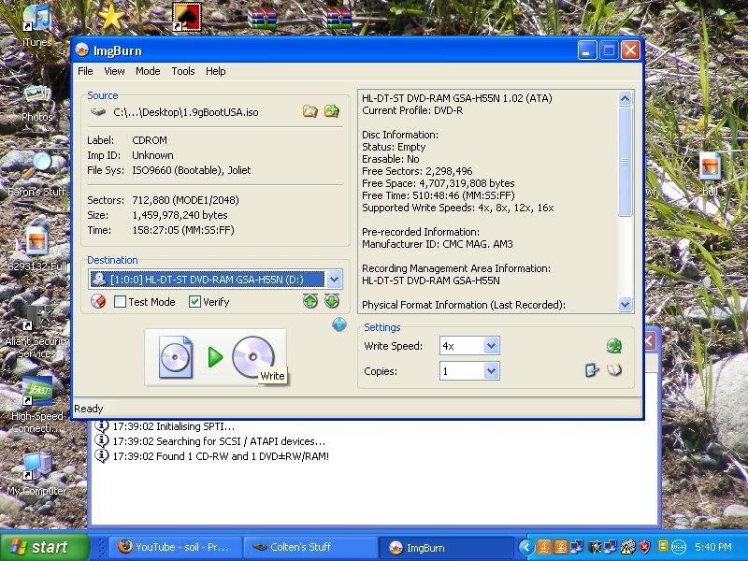Screen dimensions: 748x561
Task: Click the yellow warning triangle tray icon
Action: click(x=627, y=547)
